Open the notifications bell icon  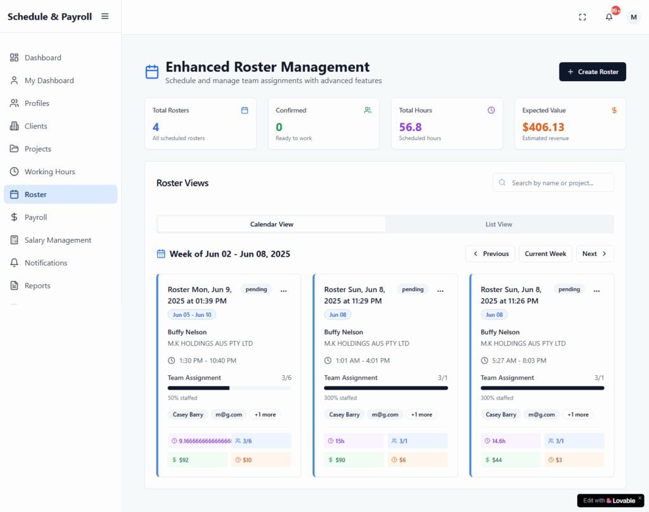click(609, 17)
